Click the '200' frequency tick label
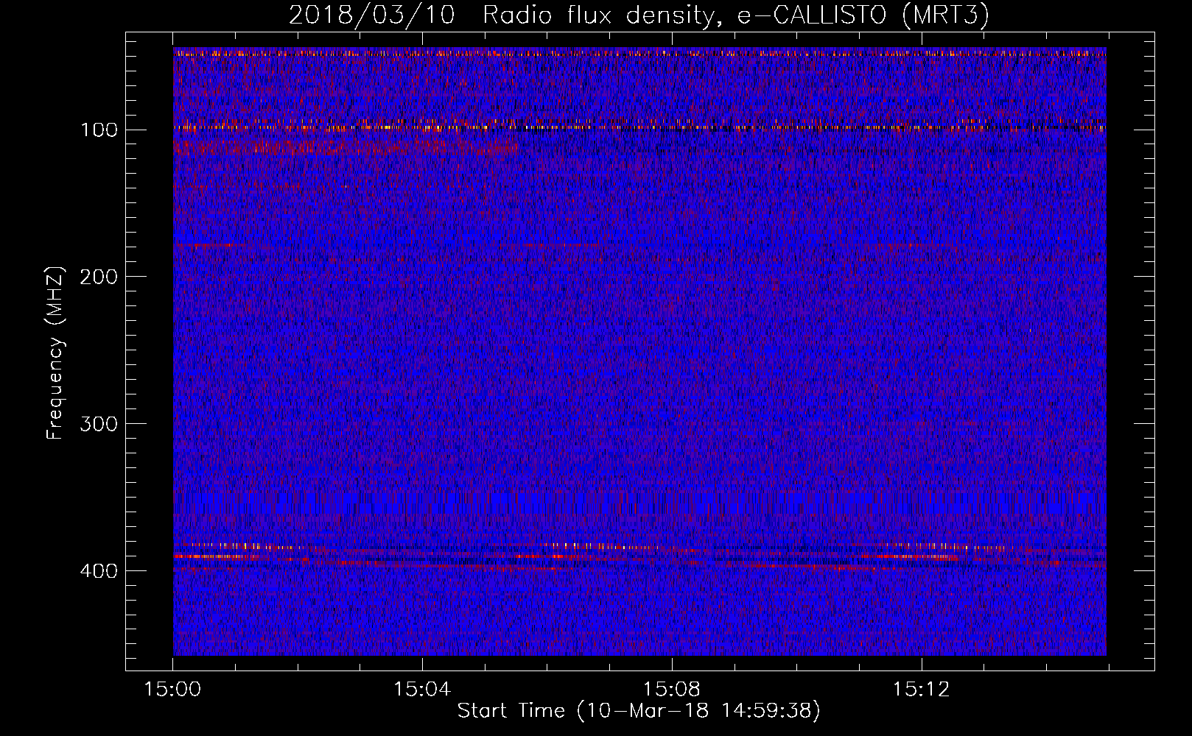The width and height of the screenshot is (1192, 736). click(99, 277)
